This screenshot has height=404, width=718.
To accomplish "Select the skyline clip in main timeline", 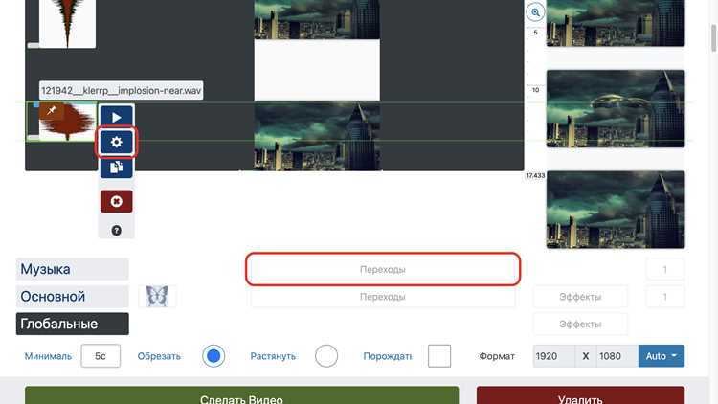I will (x=317, y=136).
